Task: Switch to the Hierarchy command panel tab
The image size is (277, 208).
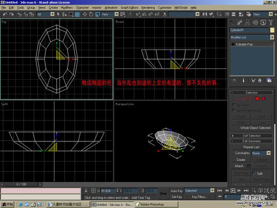Action: point(247,23)
